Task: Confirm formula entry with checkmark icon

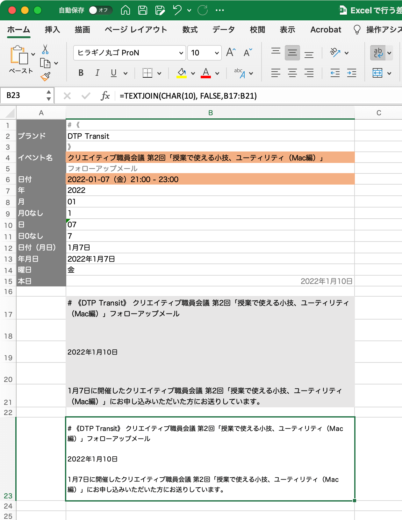Action: point(86,95)
